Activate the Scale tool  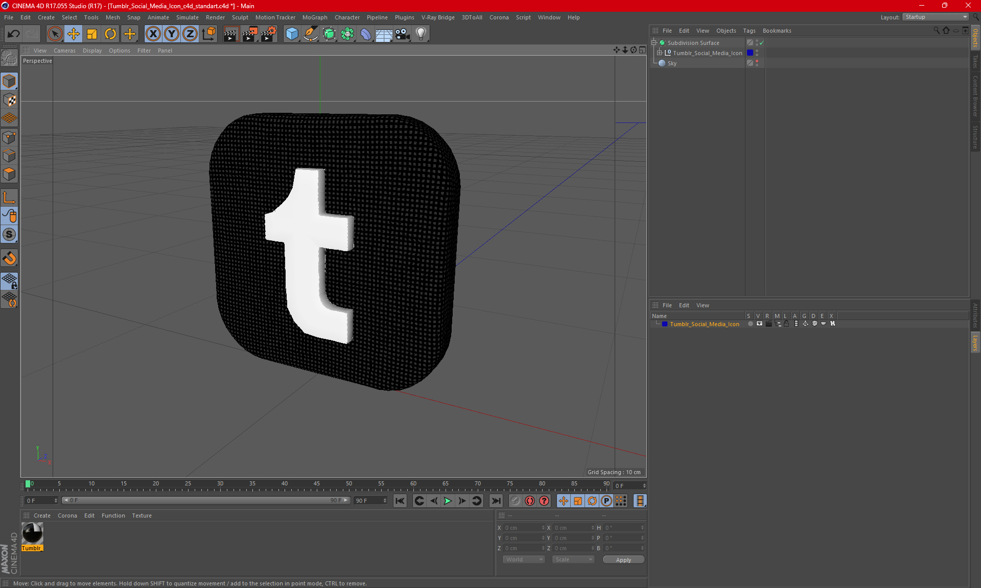pyautogui.click(x=92, y=34)
